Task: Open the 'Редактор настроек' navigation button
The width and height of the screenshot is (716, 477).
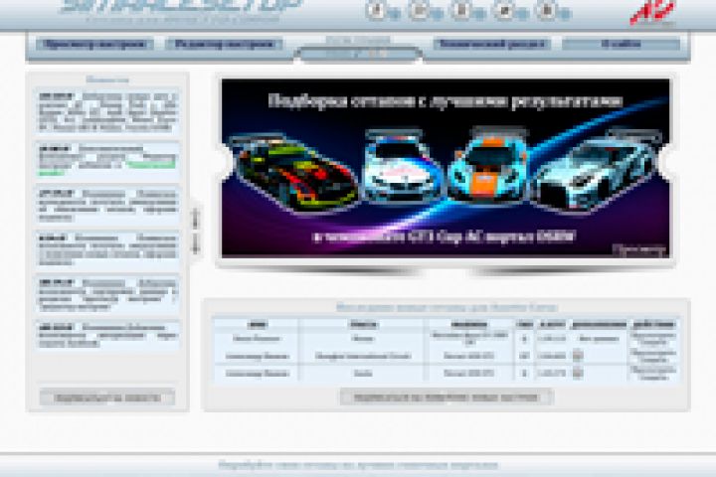Action: pyautogui.click(x=224, y=45)
